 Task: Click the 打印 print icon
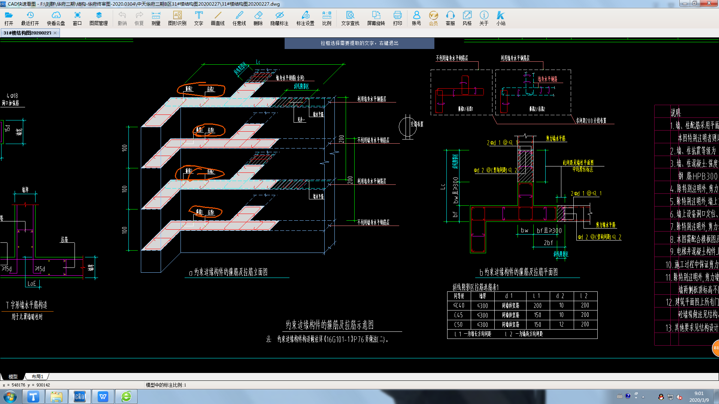click(x=397, y=18)
